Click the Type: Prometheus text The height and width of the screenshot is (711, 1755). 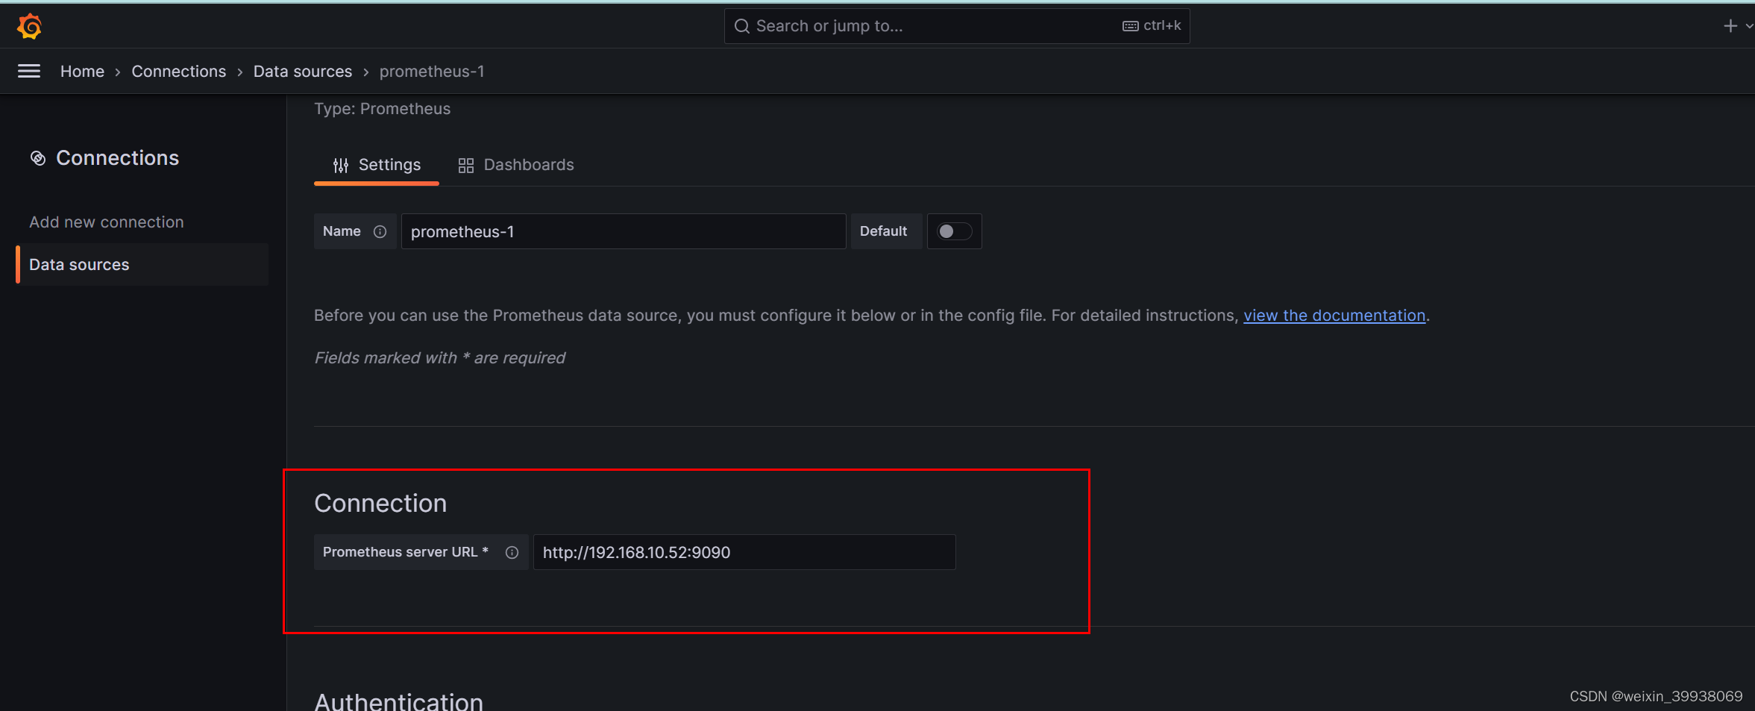pyautogui.click(x=383, y=109)
